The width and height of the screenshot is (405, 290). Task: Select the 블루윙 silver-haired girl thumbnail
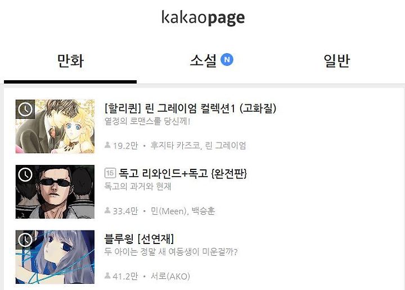coord(55,257)
